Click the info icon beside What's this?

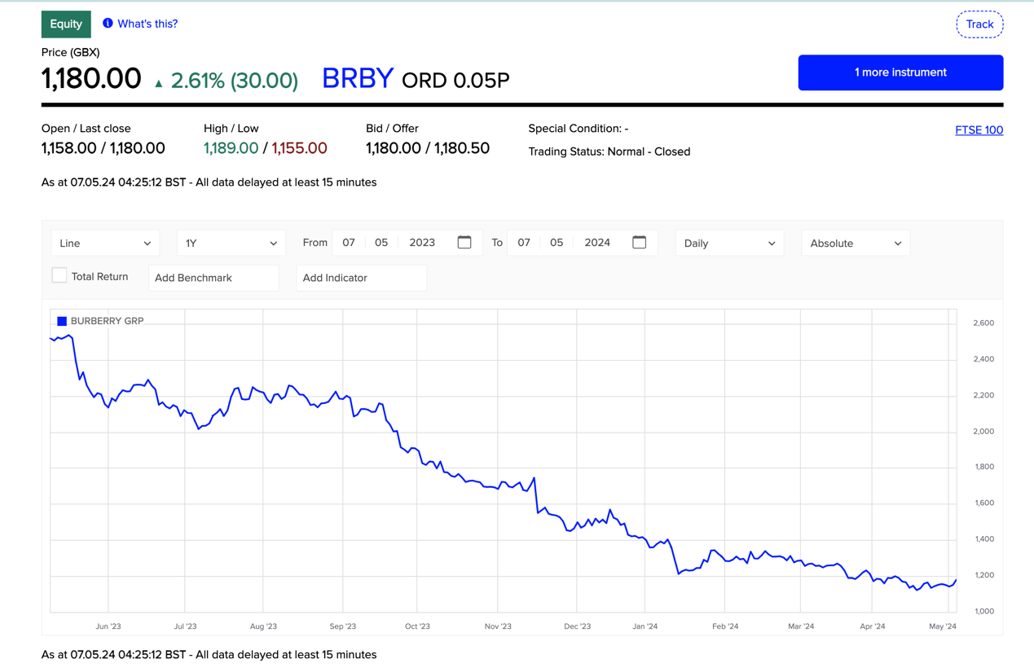click(x=108, y=24)
